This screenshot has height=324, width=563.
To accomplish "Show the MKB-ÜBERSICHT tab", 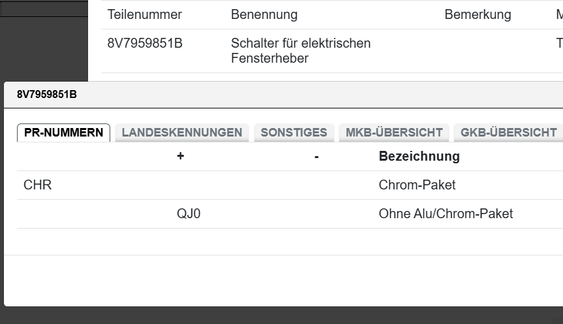I will [x=394, y=133].
